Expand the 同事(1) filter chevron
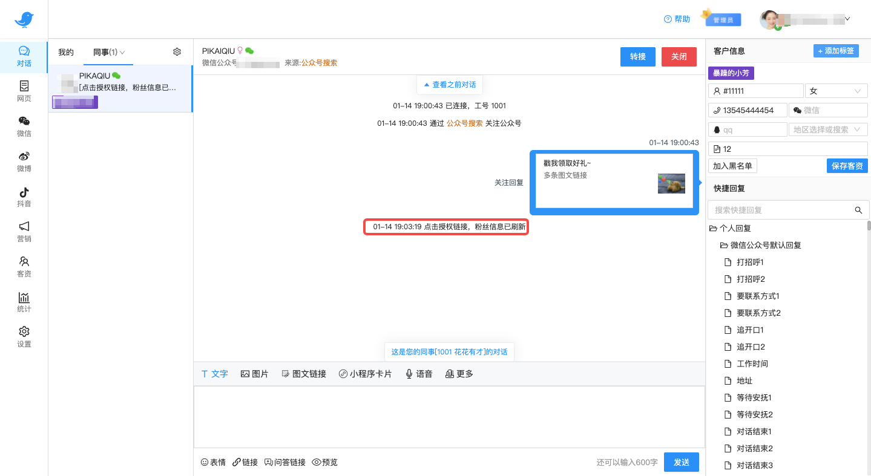 pyautogui.click(x=124, y=52)
